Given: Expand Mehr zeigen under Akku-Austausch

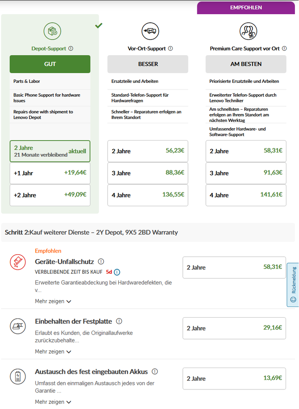Looking at the screenshot, I should pyautogui.click(x=53, y=402).
